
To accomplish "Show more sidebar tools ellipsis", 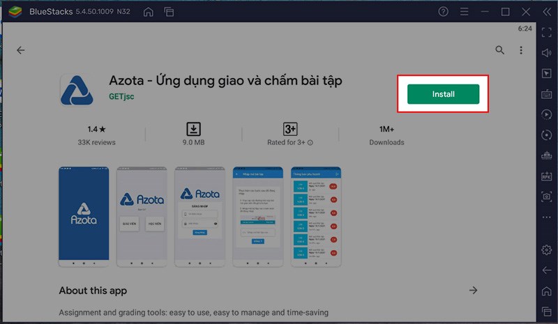I will [547, 217].
